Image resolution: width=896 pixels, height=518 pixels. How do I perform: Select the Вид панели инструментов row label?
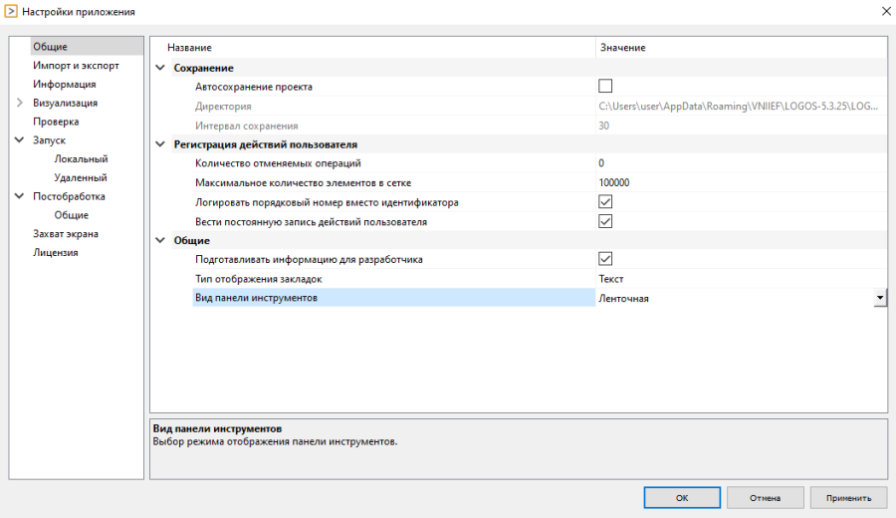pyautogui.click(x=256, y=298)
